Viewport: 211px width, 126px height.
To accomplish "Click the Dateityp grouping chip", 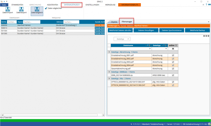I will (x=122, y=39).
